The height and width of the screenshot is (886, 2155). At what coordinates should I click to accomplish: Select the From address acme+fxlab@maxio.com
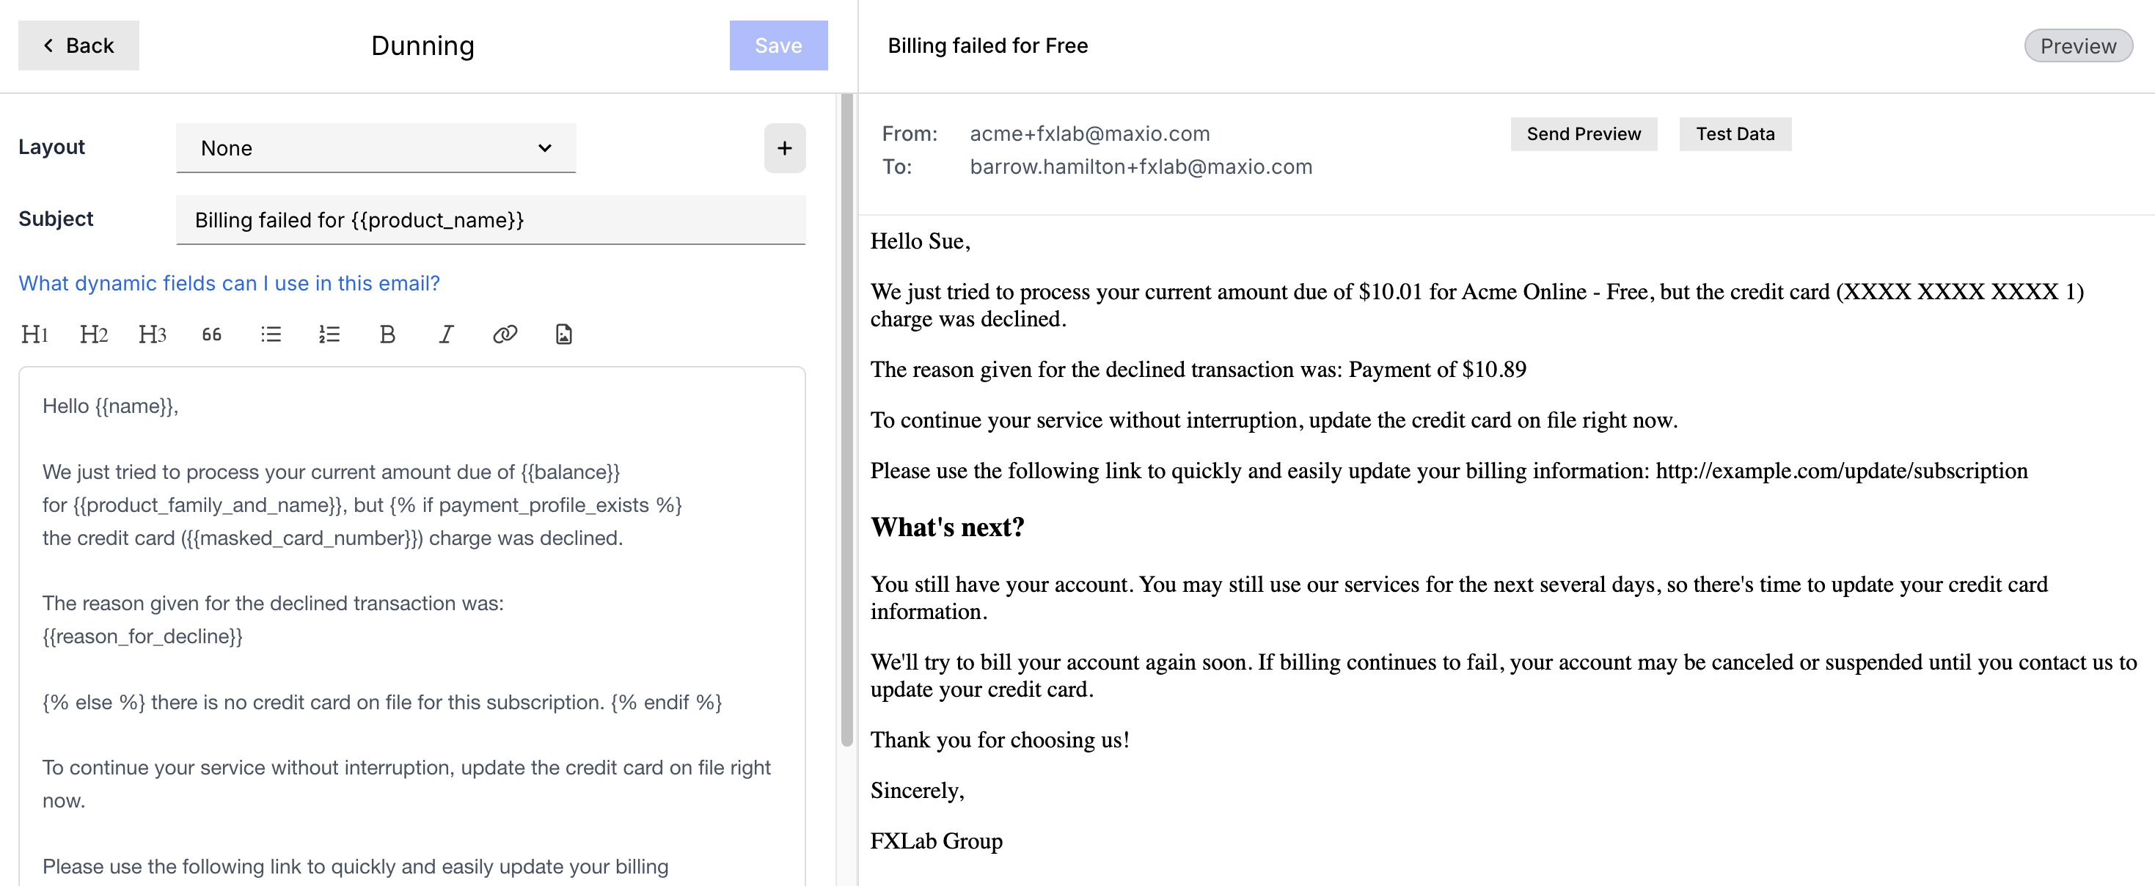(x=1089, y=134)
